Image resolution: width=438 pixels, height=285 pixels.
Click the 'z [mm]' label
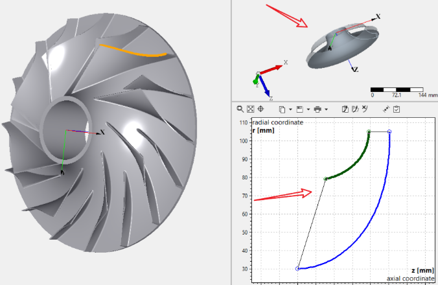pos(422,270)
